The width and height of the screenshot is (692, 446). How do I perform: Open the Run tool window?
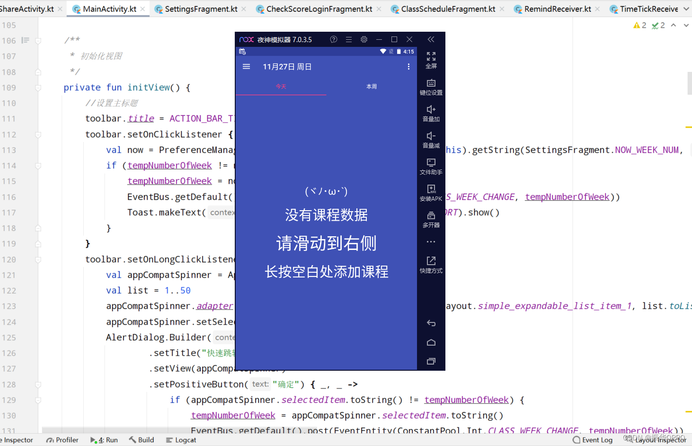[x=104, y=440]
